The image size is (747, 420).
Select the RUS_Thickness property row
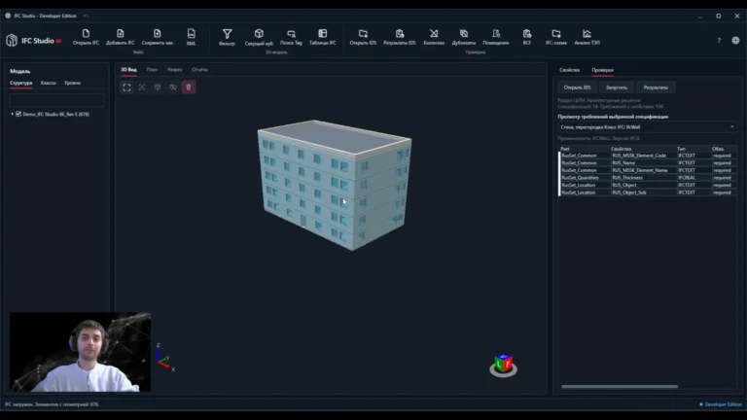(x=648, y=178)
